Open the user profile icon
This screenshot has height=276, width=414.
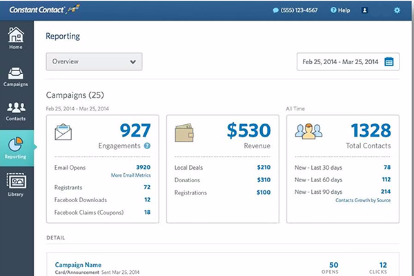(364, 10)
